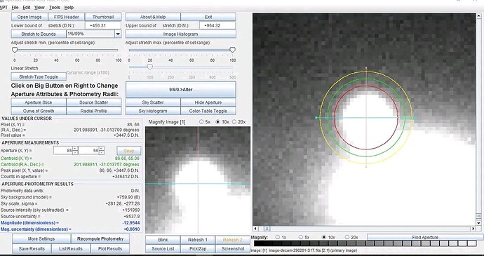This screenshot has height=256, width=484.
Task: Open the View menu
Action: 39,8
